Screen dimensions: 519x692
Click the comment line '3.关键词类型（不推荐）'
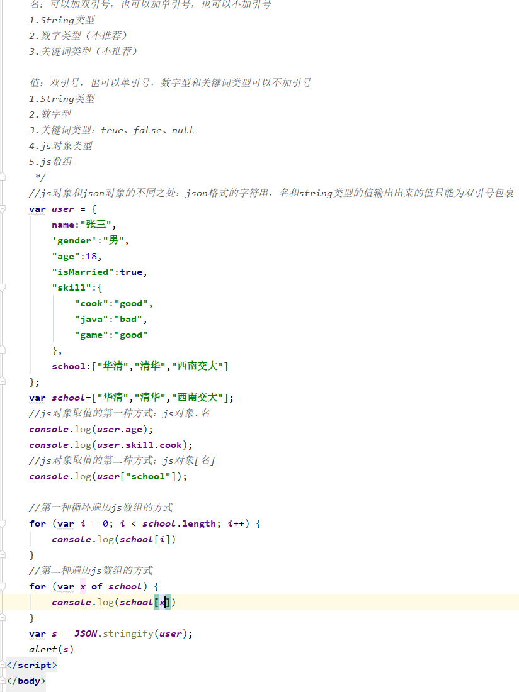[84, 52]
